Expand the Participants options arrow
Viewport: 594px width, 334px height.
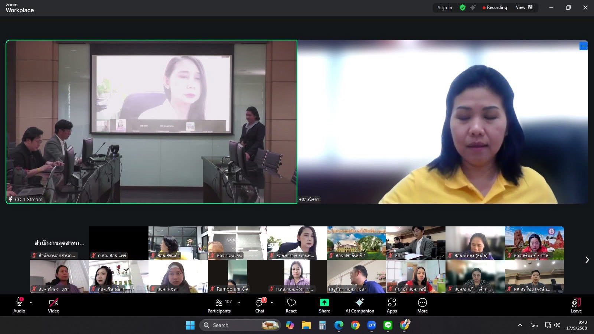point(239,302)
